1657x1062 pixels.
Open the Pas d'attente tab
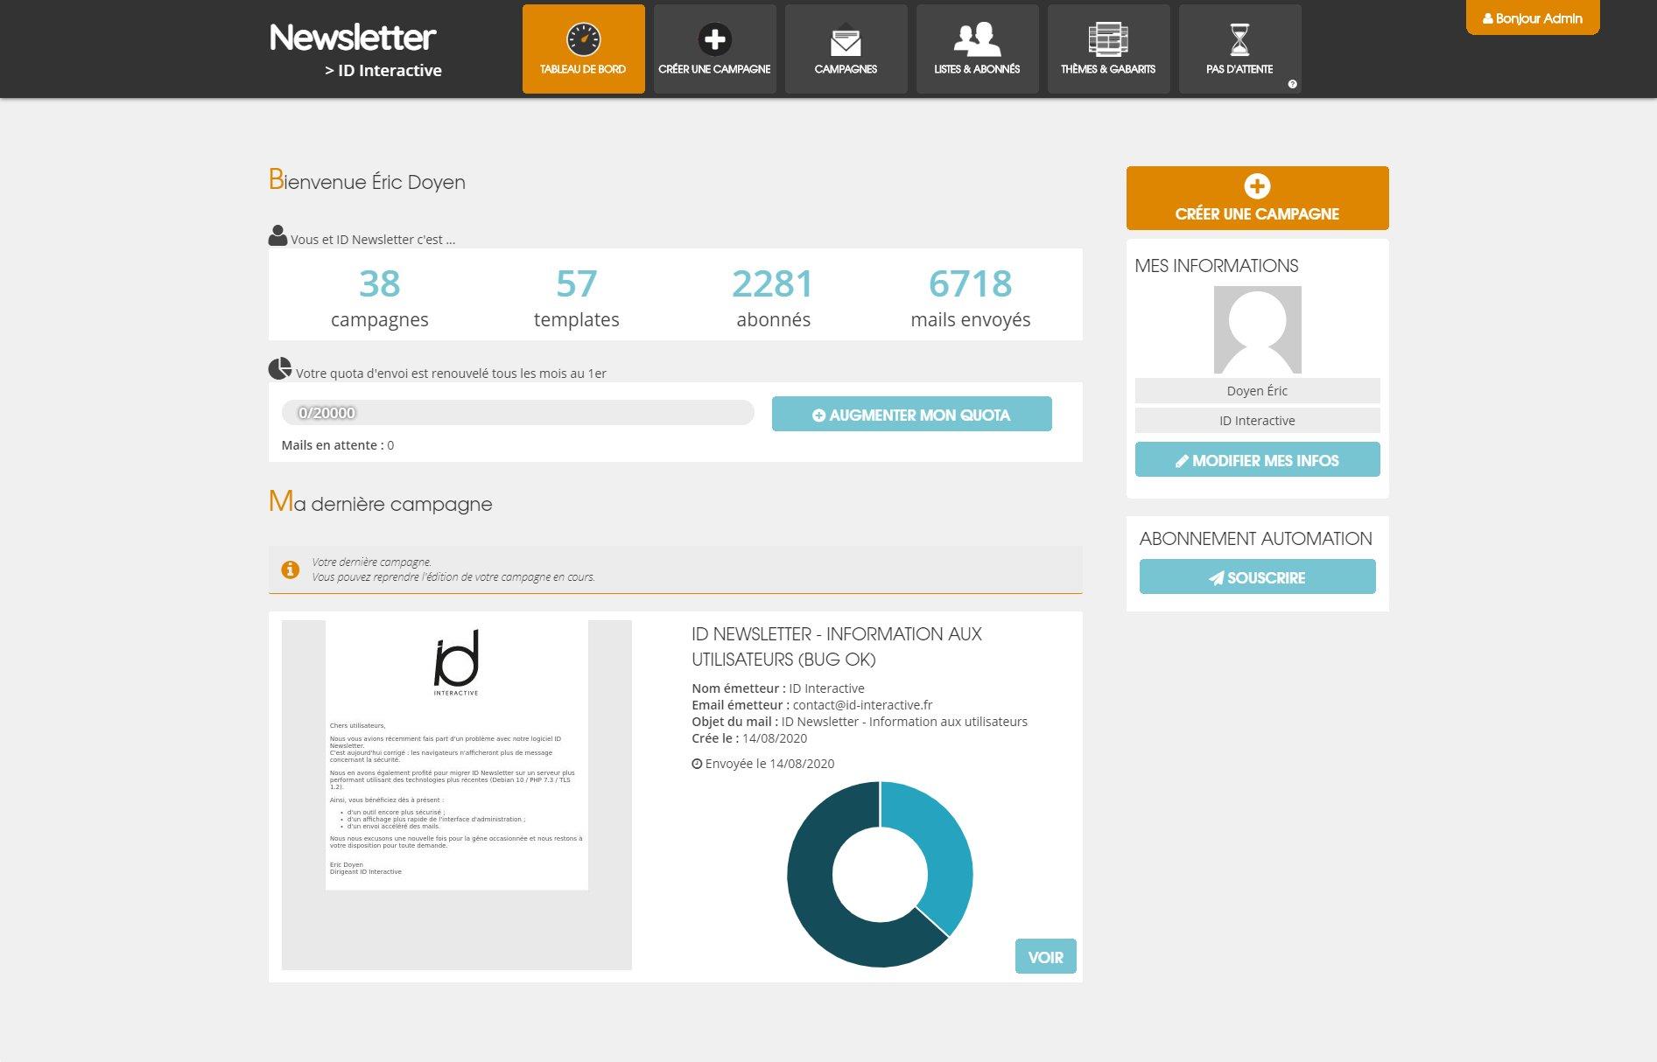point(1239,49)
